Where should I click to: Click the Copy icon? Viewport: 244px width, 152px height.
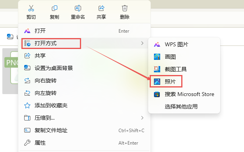tap(55, 8)
